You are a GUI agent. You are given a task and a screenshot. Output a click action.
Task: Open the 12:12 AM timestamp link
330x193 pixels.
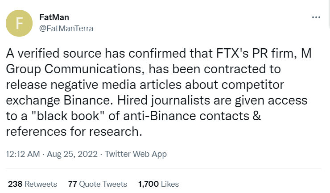pos(22,154)
